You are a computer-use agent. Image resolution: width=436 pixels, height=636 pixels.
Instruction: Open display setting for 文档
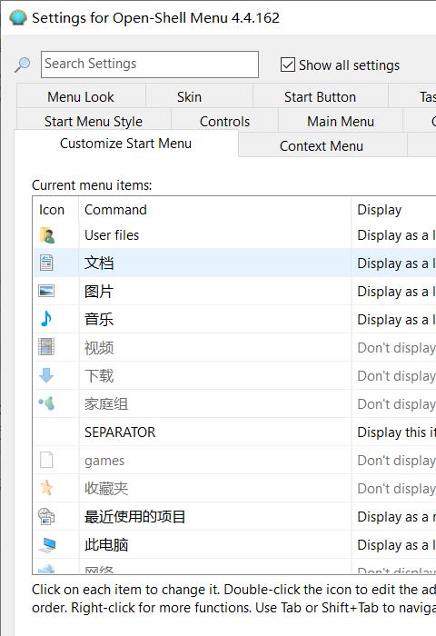[396, 263]
